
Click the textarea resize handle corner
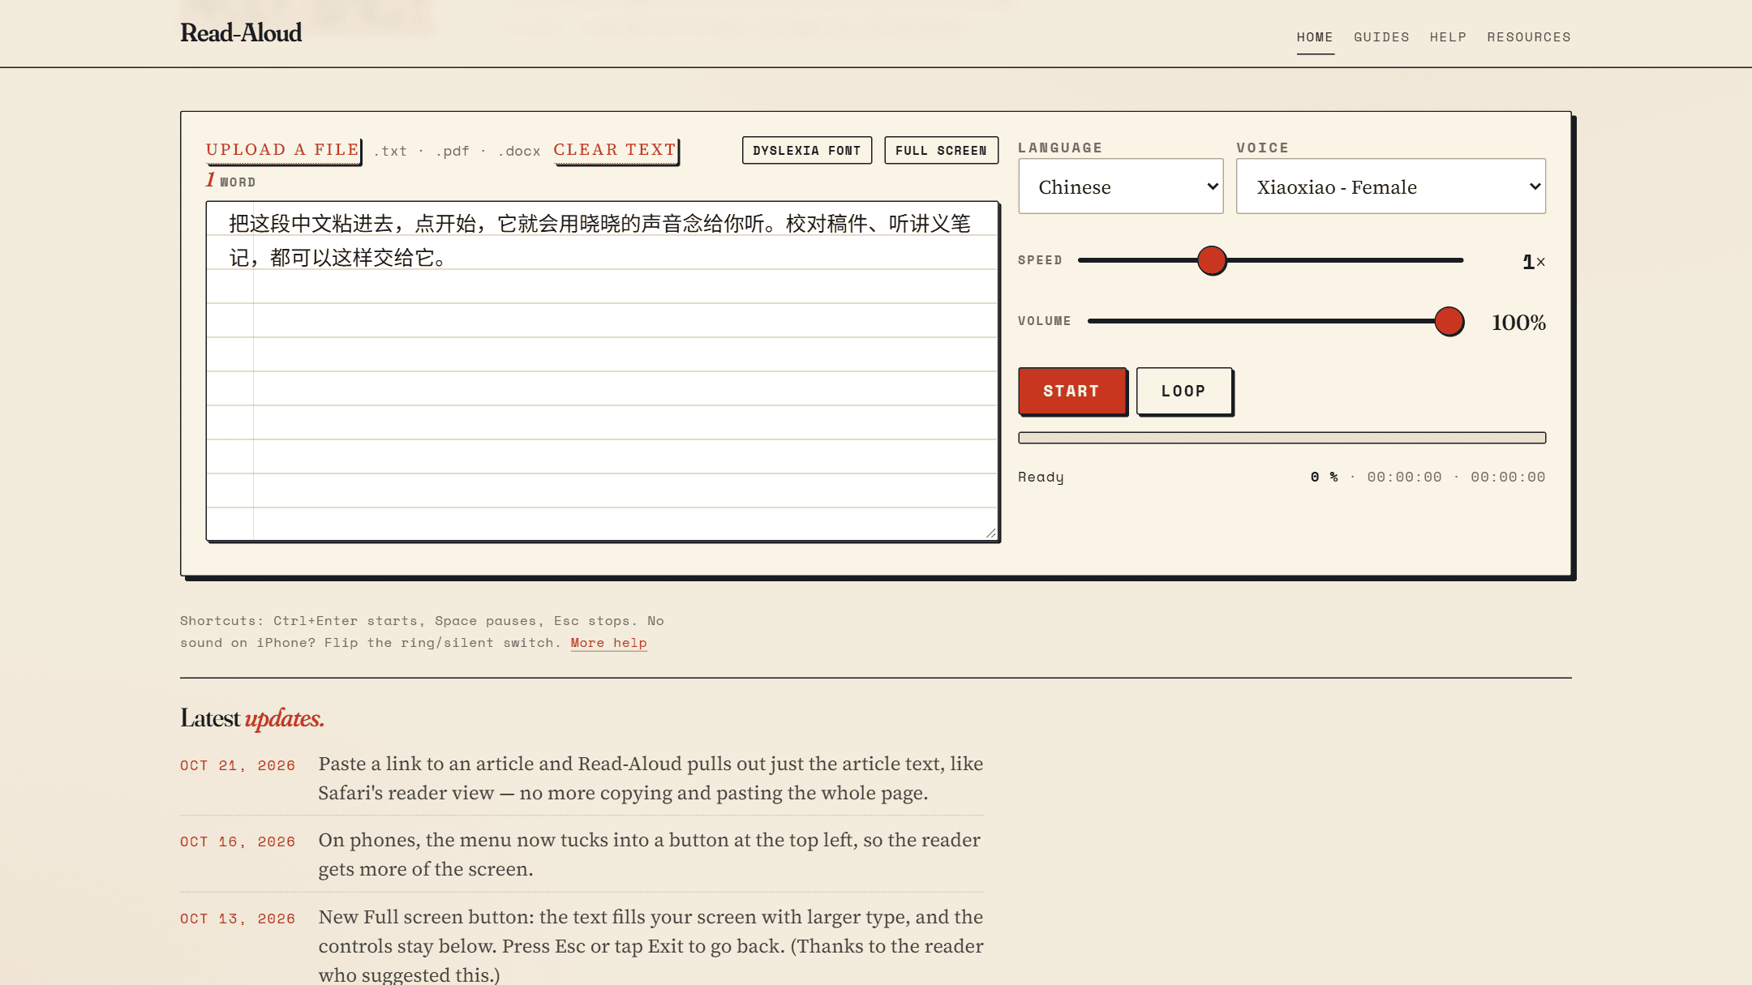click(991, 533)
